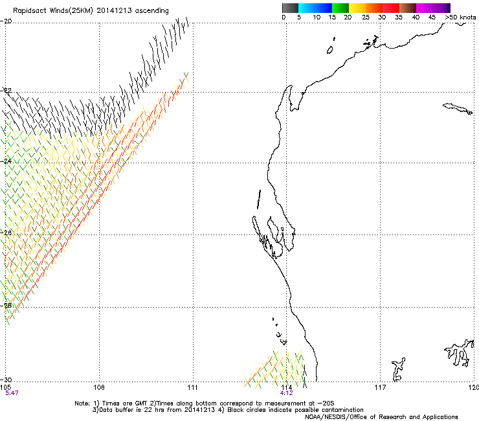This screenshot has width=479, height=421.
Task: Click the 'Rapidscat Winds(25KM) 20141213 ascending' title
Action: point(91,11)
